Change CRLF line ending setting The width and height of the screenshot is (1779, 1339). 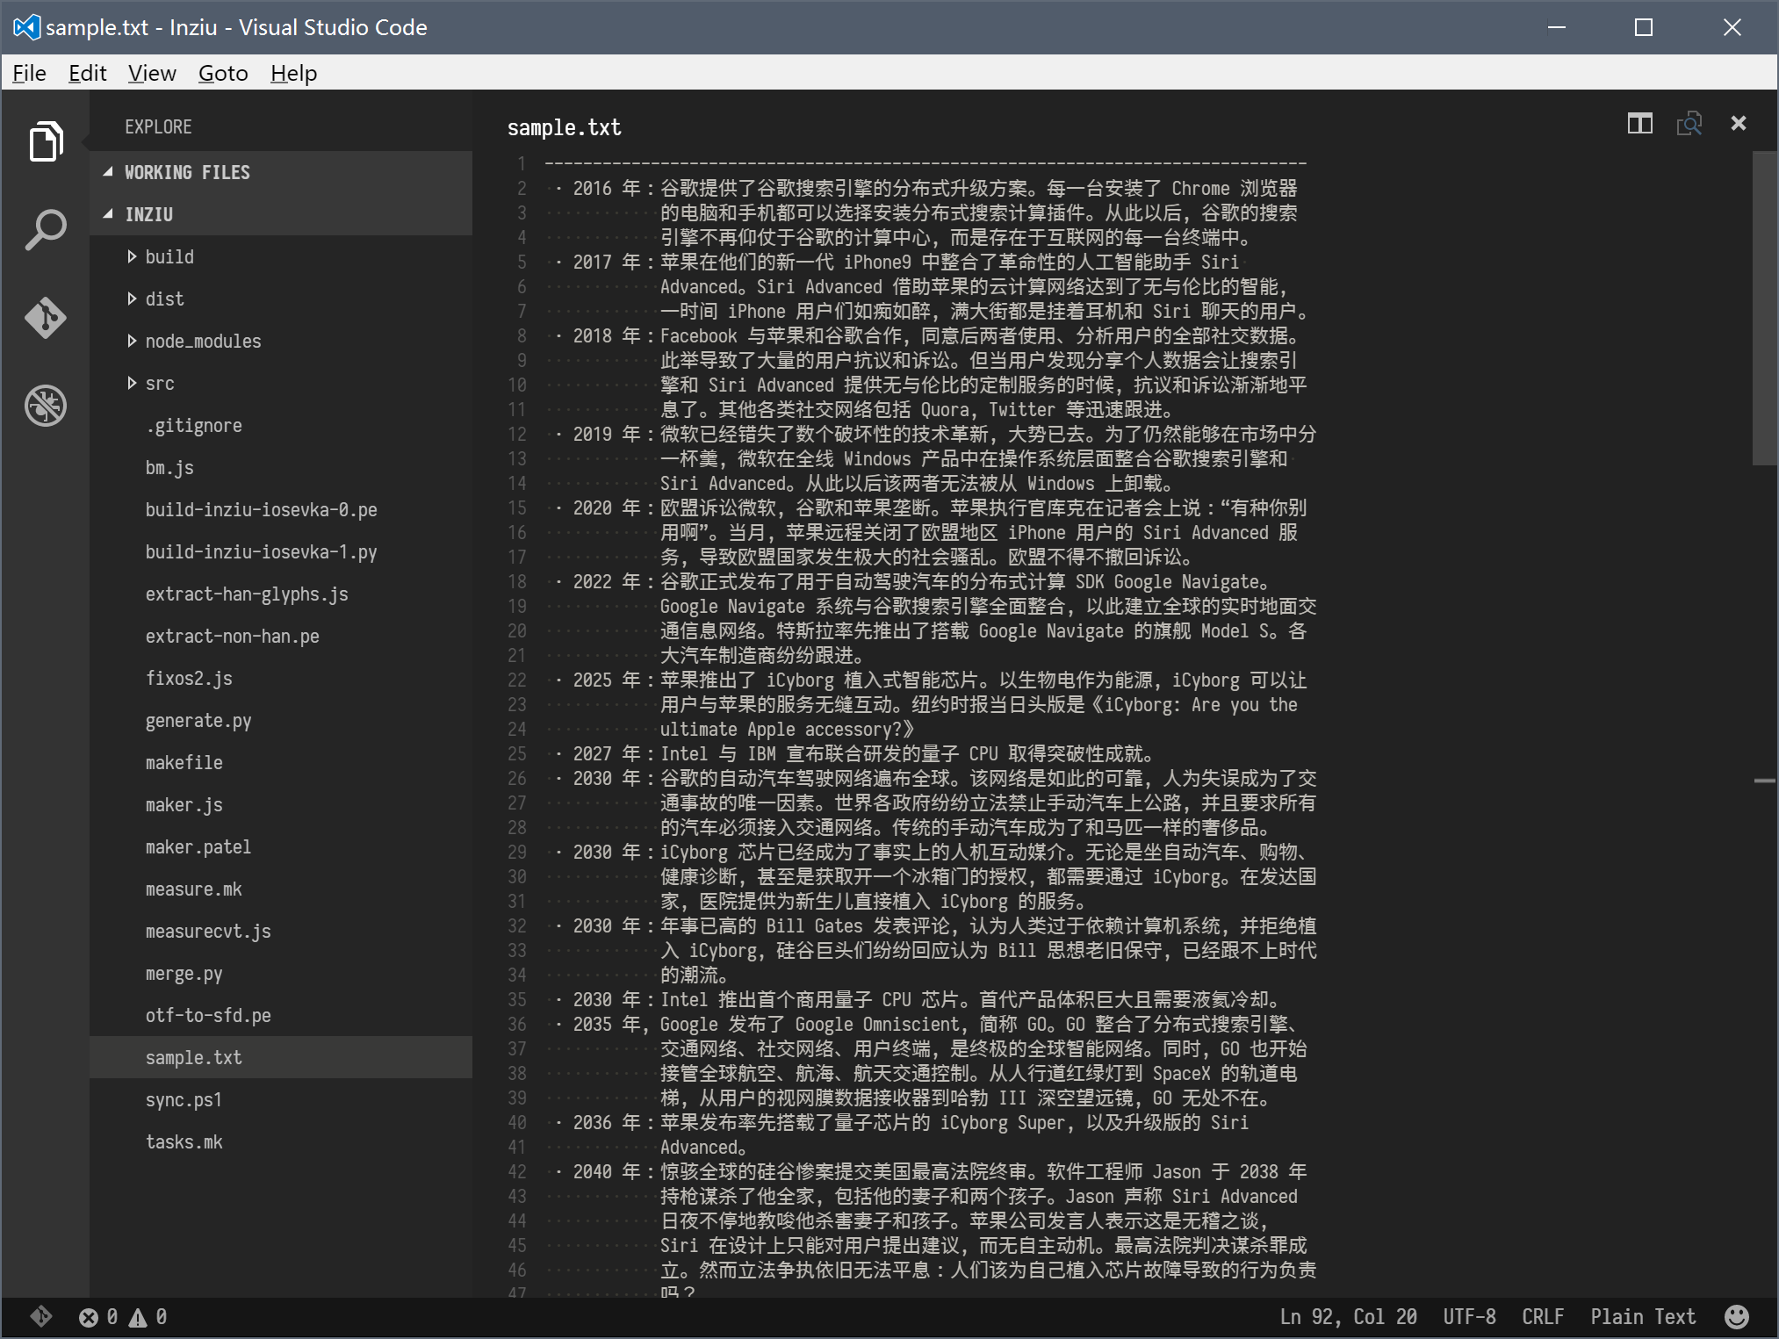(x=1543, y=1316)
